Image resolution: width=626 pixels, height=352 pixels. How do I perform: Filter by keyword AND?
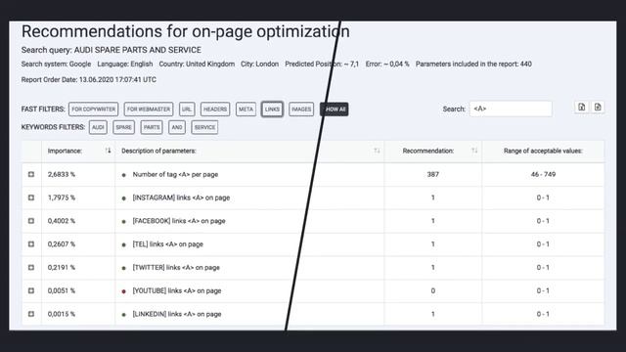(177, 127)
